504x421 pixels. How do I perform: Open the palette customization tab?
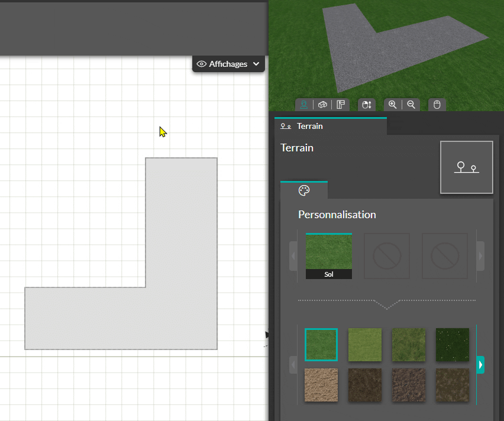pyautogui.click(x=303, y=190)
